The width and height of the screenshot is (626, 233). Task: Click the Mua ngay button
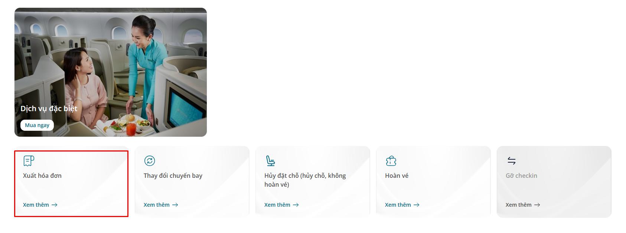(x=37, y=125)
